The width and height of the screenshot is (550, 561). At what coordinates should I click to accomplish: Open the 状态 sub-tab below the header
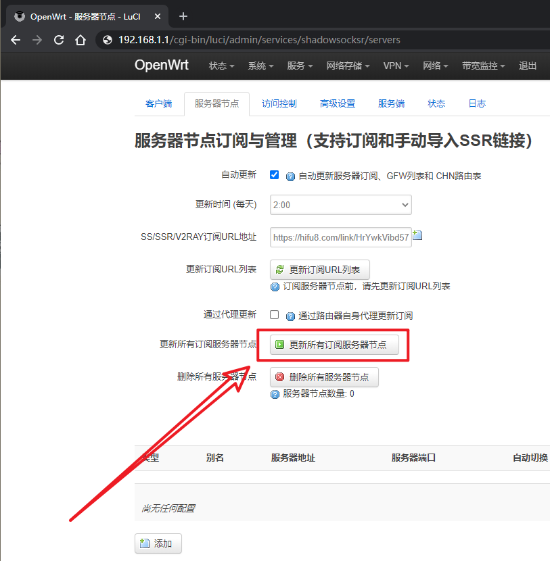(x=436, y=104)
